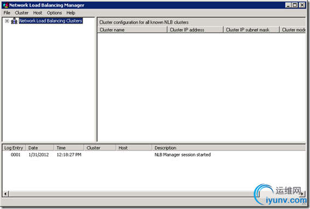Click the Cluster mode column header
Image resolution: width=310 pixels, height=209 pixels.
[x=293, y=30]
